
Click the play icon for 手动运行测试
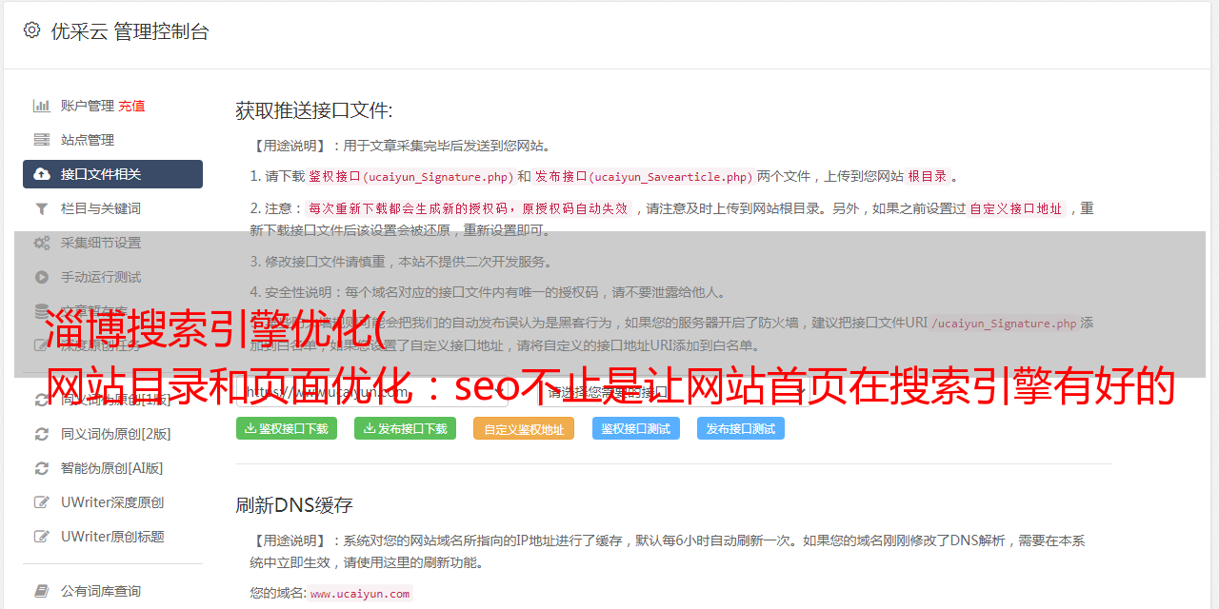pyautogui.click(x=42, y=277)
